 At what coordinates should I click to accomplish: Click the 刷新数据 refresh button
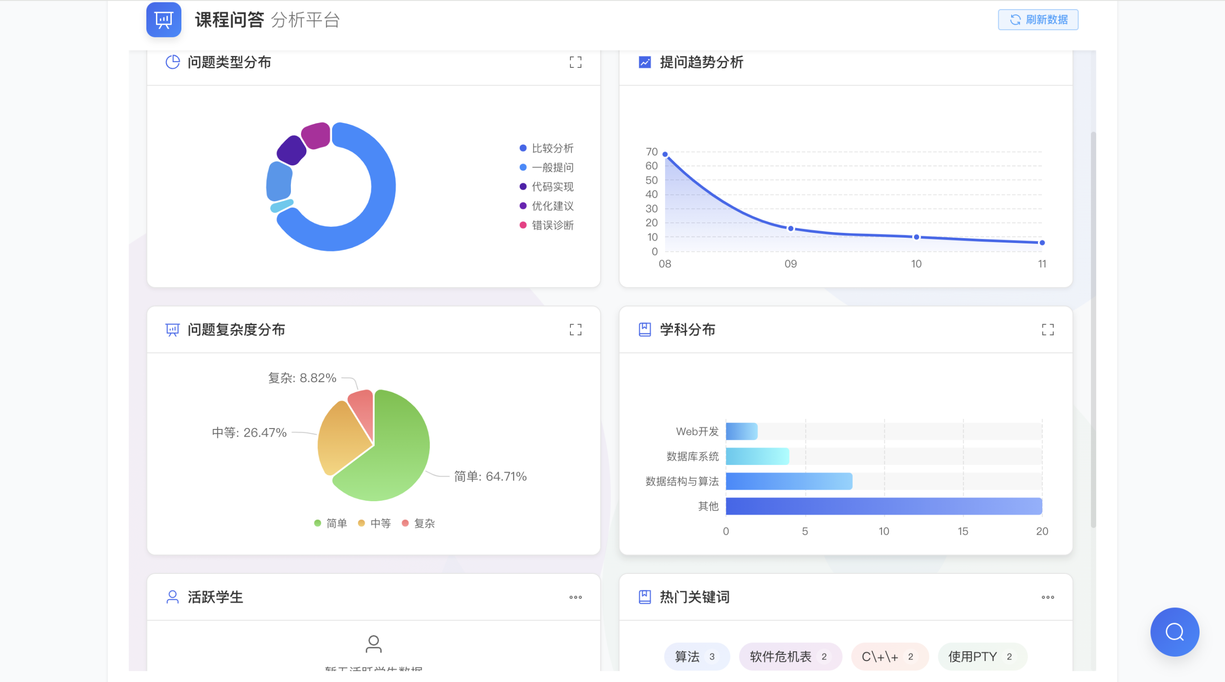1037,20
